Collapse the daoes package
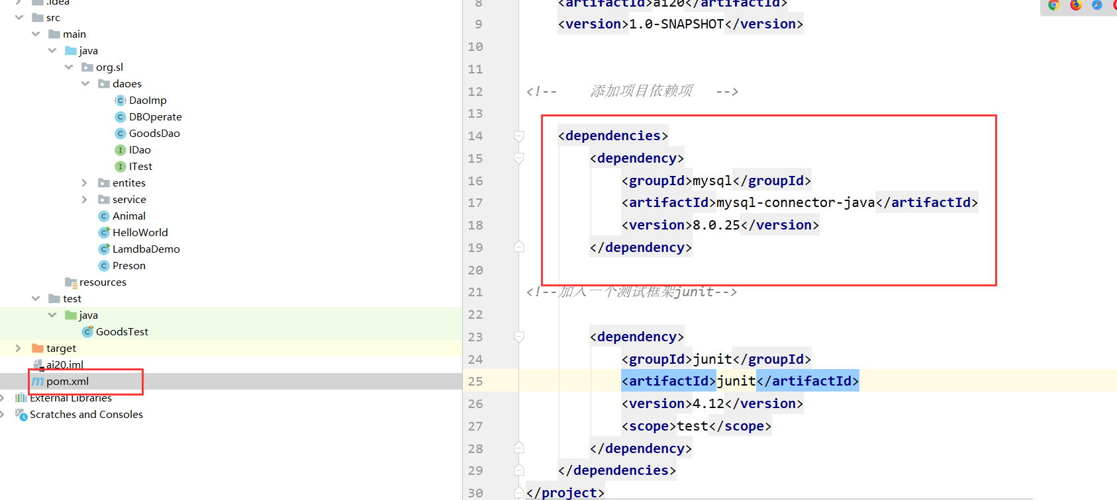1117x500 pixels. point(85,83)
